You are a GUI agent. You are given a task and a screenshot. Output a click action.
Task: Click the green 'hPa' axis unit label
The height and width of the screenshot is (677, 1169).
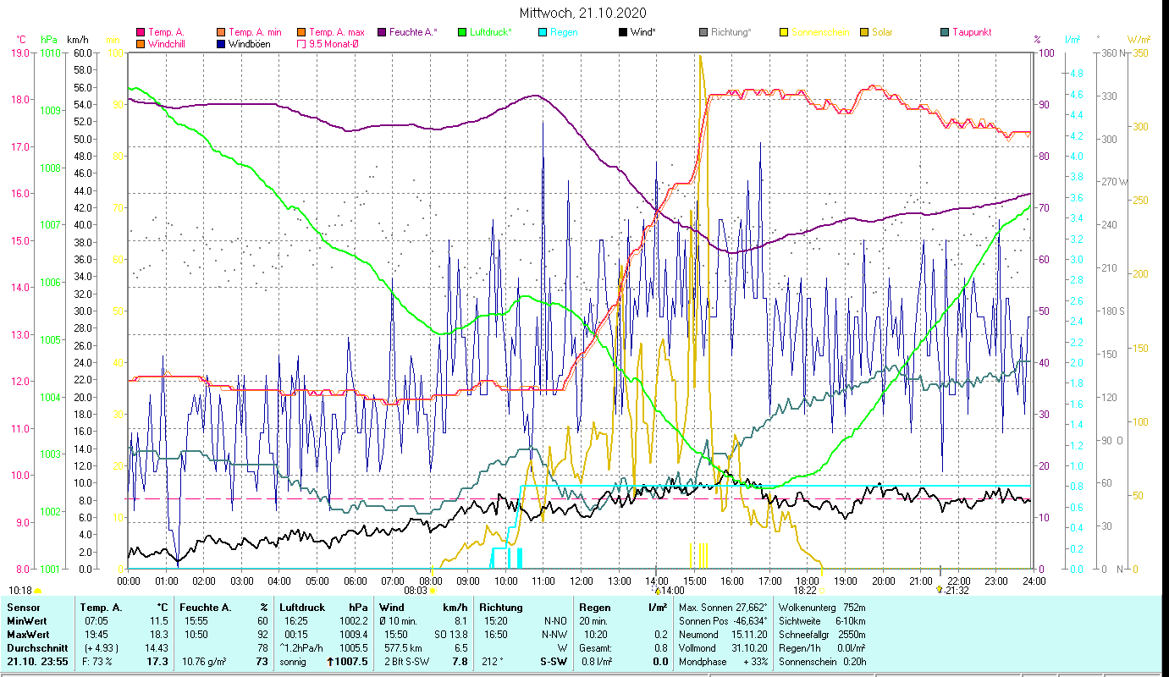point(49,40)
